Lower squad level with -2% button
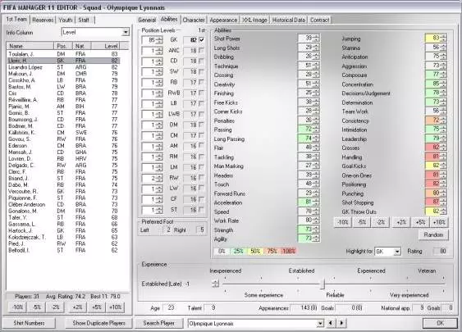Screen dimensions: 462x332 pos(56,307)
